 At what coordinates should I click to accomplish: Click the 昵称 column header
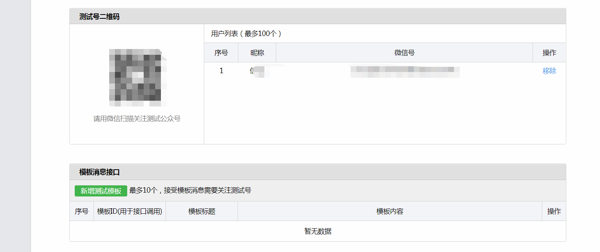coord(257,53)
